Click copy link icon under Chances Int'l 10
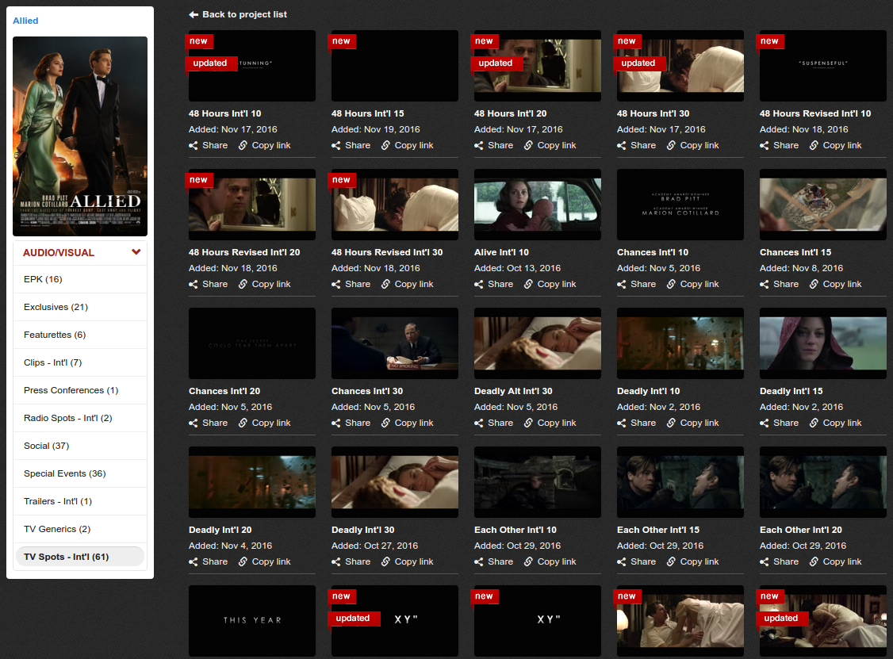Screen dimensions: 893x659 tap(671, 284)
